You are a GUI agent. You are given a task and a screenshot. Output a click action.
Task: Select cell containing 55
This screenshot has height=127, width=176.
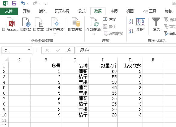[x=103, y=77]
